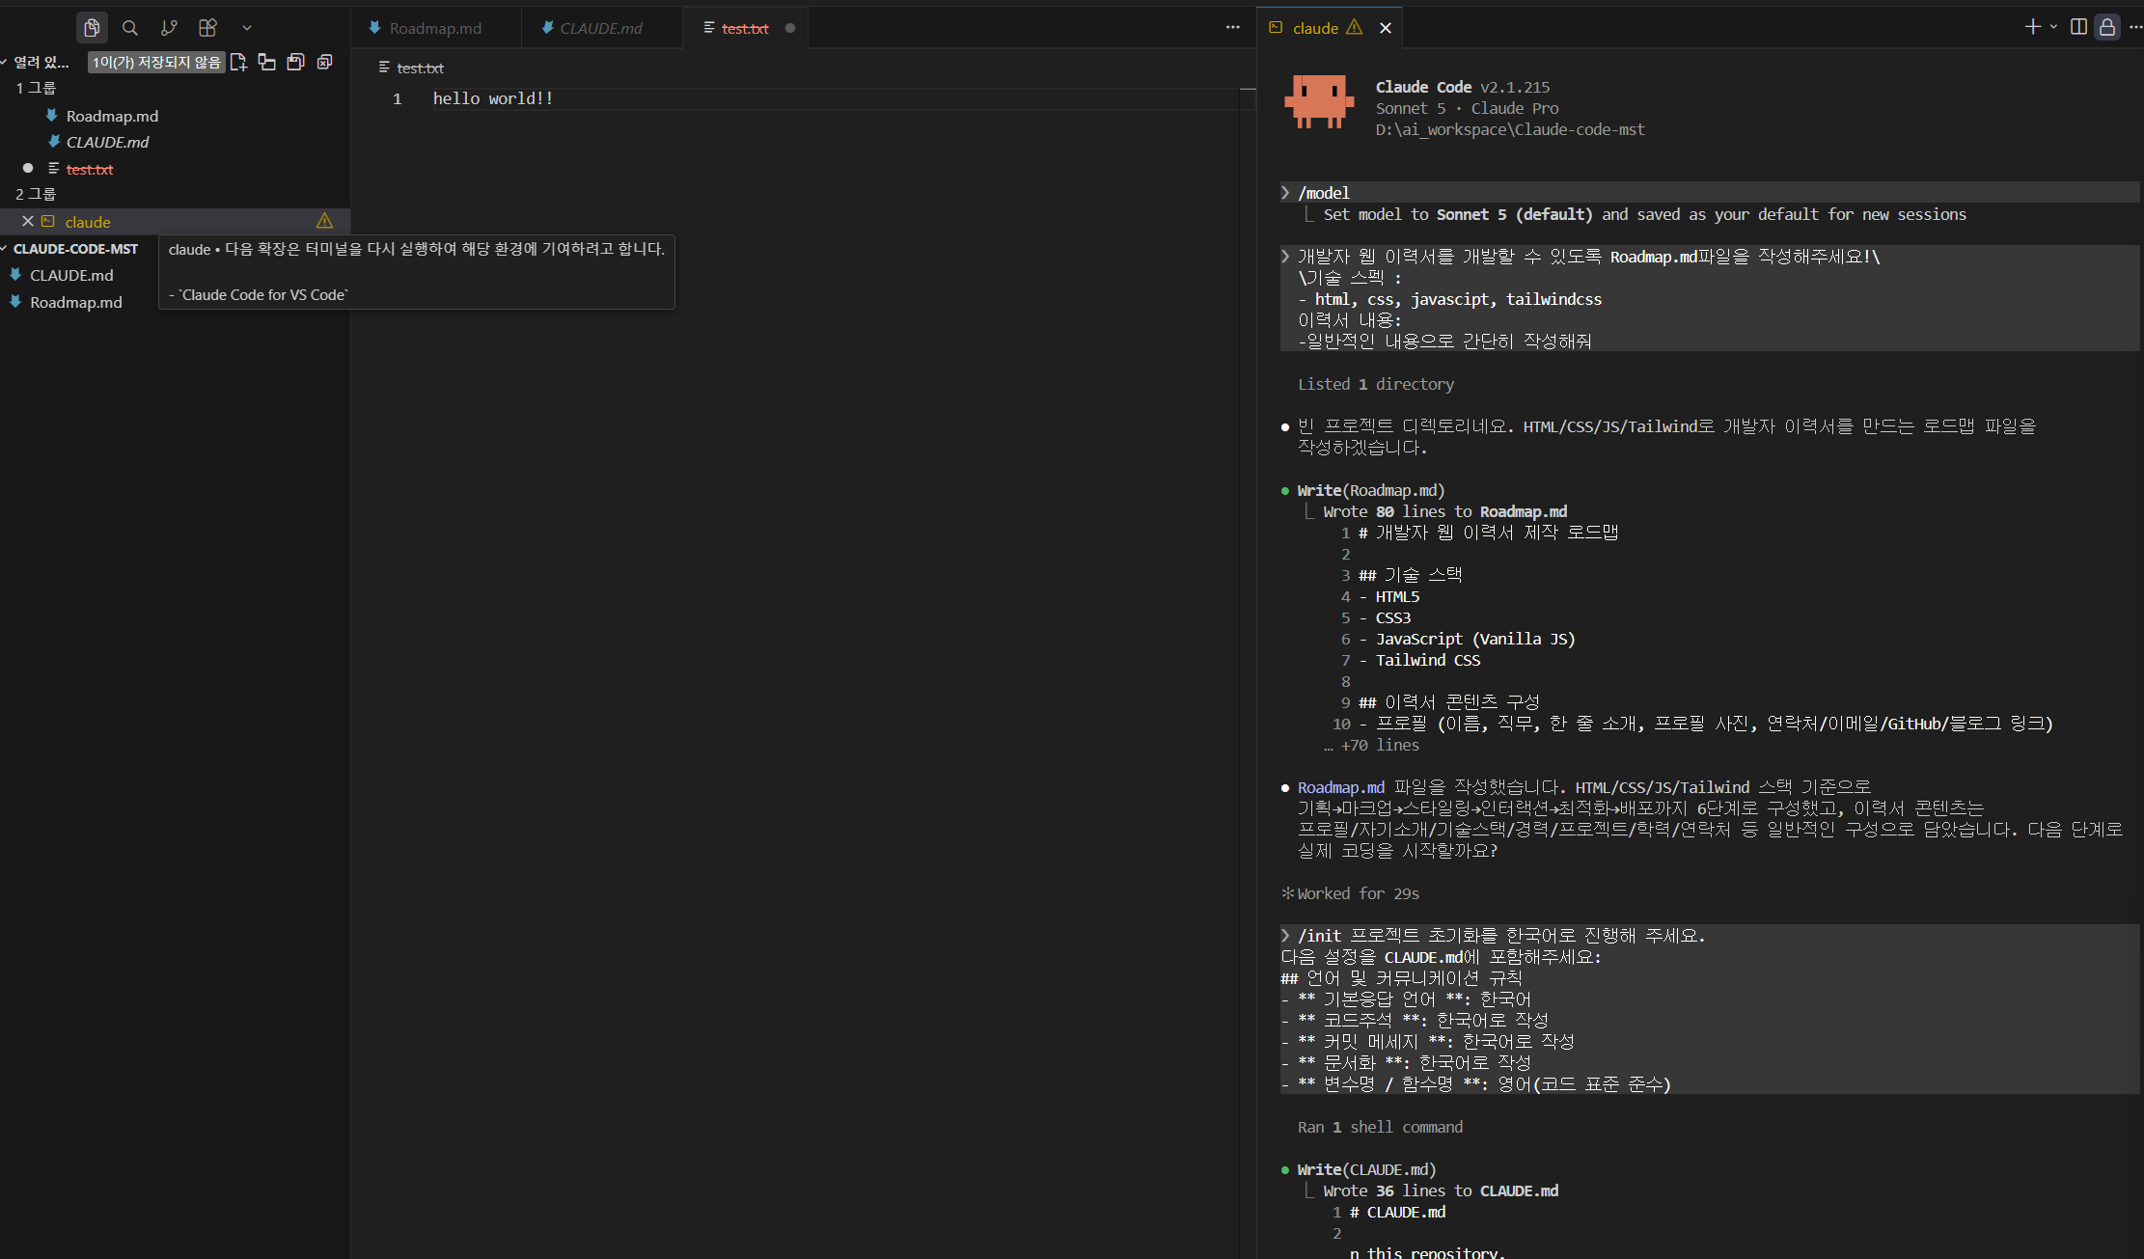Screen dimensions: 2144x1259
Task: Click the Roadmap.md link in Claude's response
Action: (x=1340, y=787)
